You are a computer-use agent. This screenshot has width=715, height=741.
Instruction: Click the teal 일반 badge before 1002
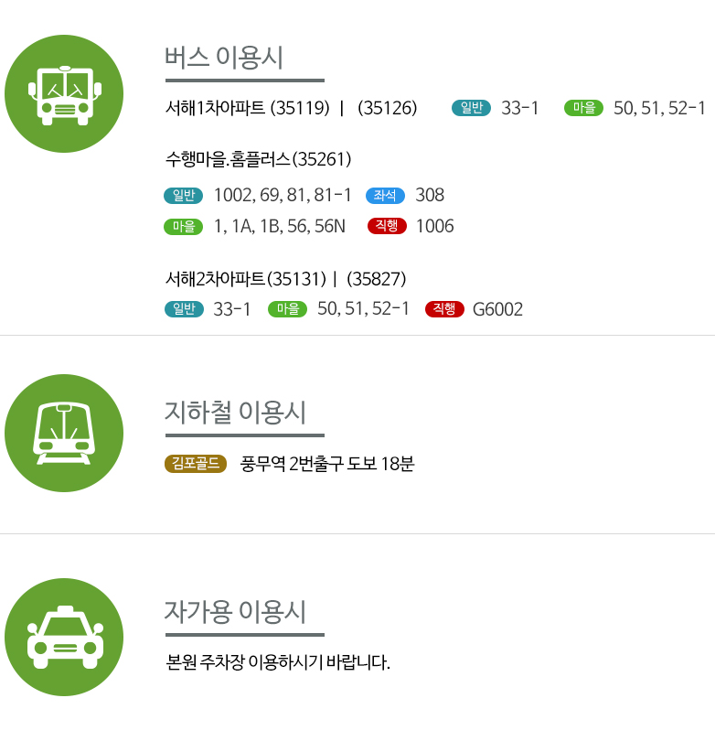[x=183, y=195]
